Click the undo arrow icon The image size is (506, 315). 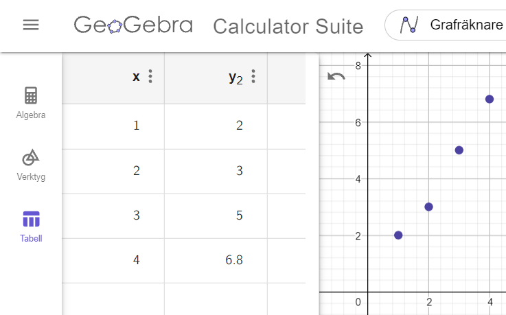pyautogui.click(x=336, y=76)
